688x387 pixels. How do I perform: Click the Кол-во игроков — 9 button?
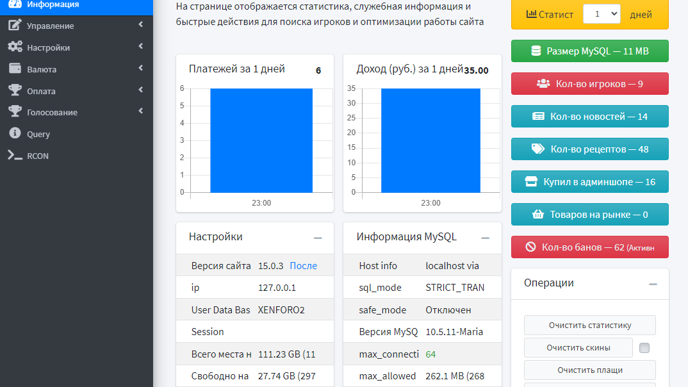coord(589,84)
